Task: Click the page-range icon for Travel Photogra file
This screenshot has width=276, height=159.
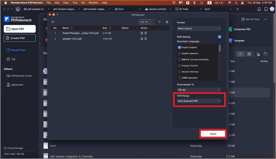Action: [x=142, y=33]
